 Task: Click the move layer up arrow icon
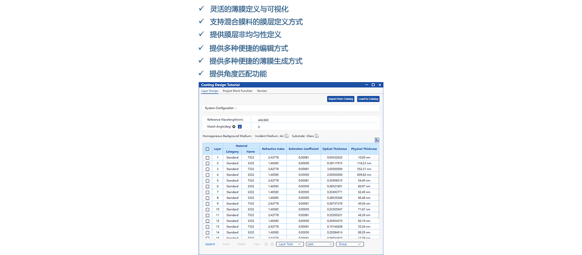[x=266, y=244]
